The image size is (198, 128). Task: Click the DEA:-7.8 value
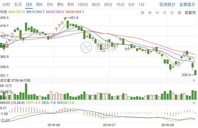tap(49, 103)
